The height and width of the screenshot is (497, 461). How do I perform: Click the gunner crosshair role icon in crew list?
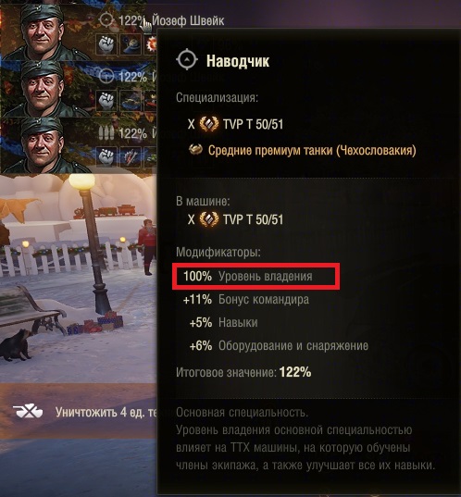(x=106, y=20)
